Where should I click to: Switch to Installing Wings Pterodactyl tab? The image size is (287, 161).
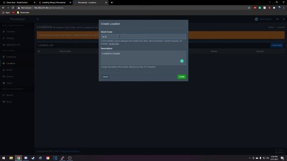tap(55, 3)
